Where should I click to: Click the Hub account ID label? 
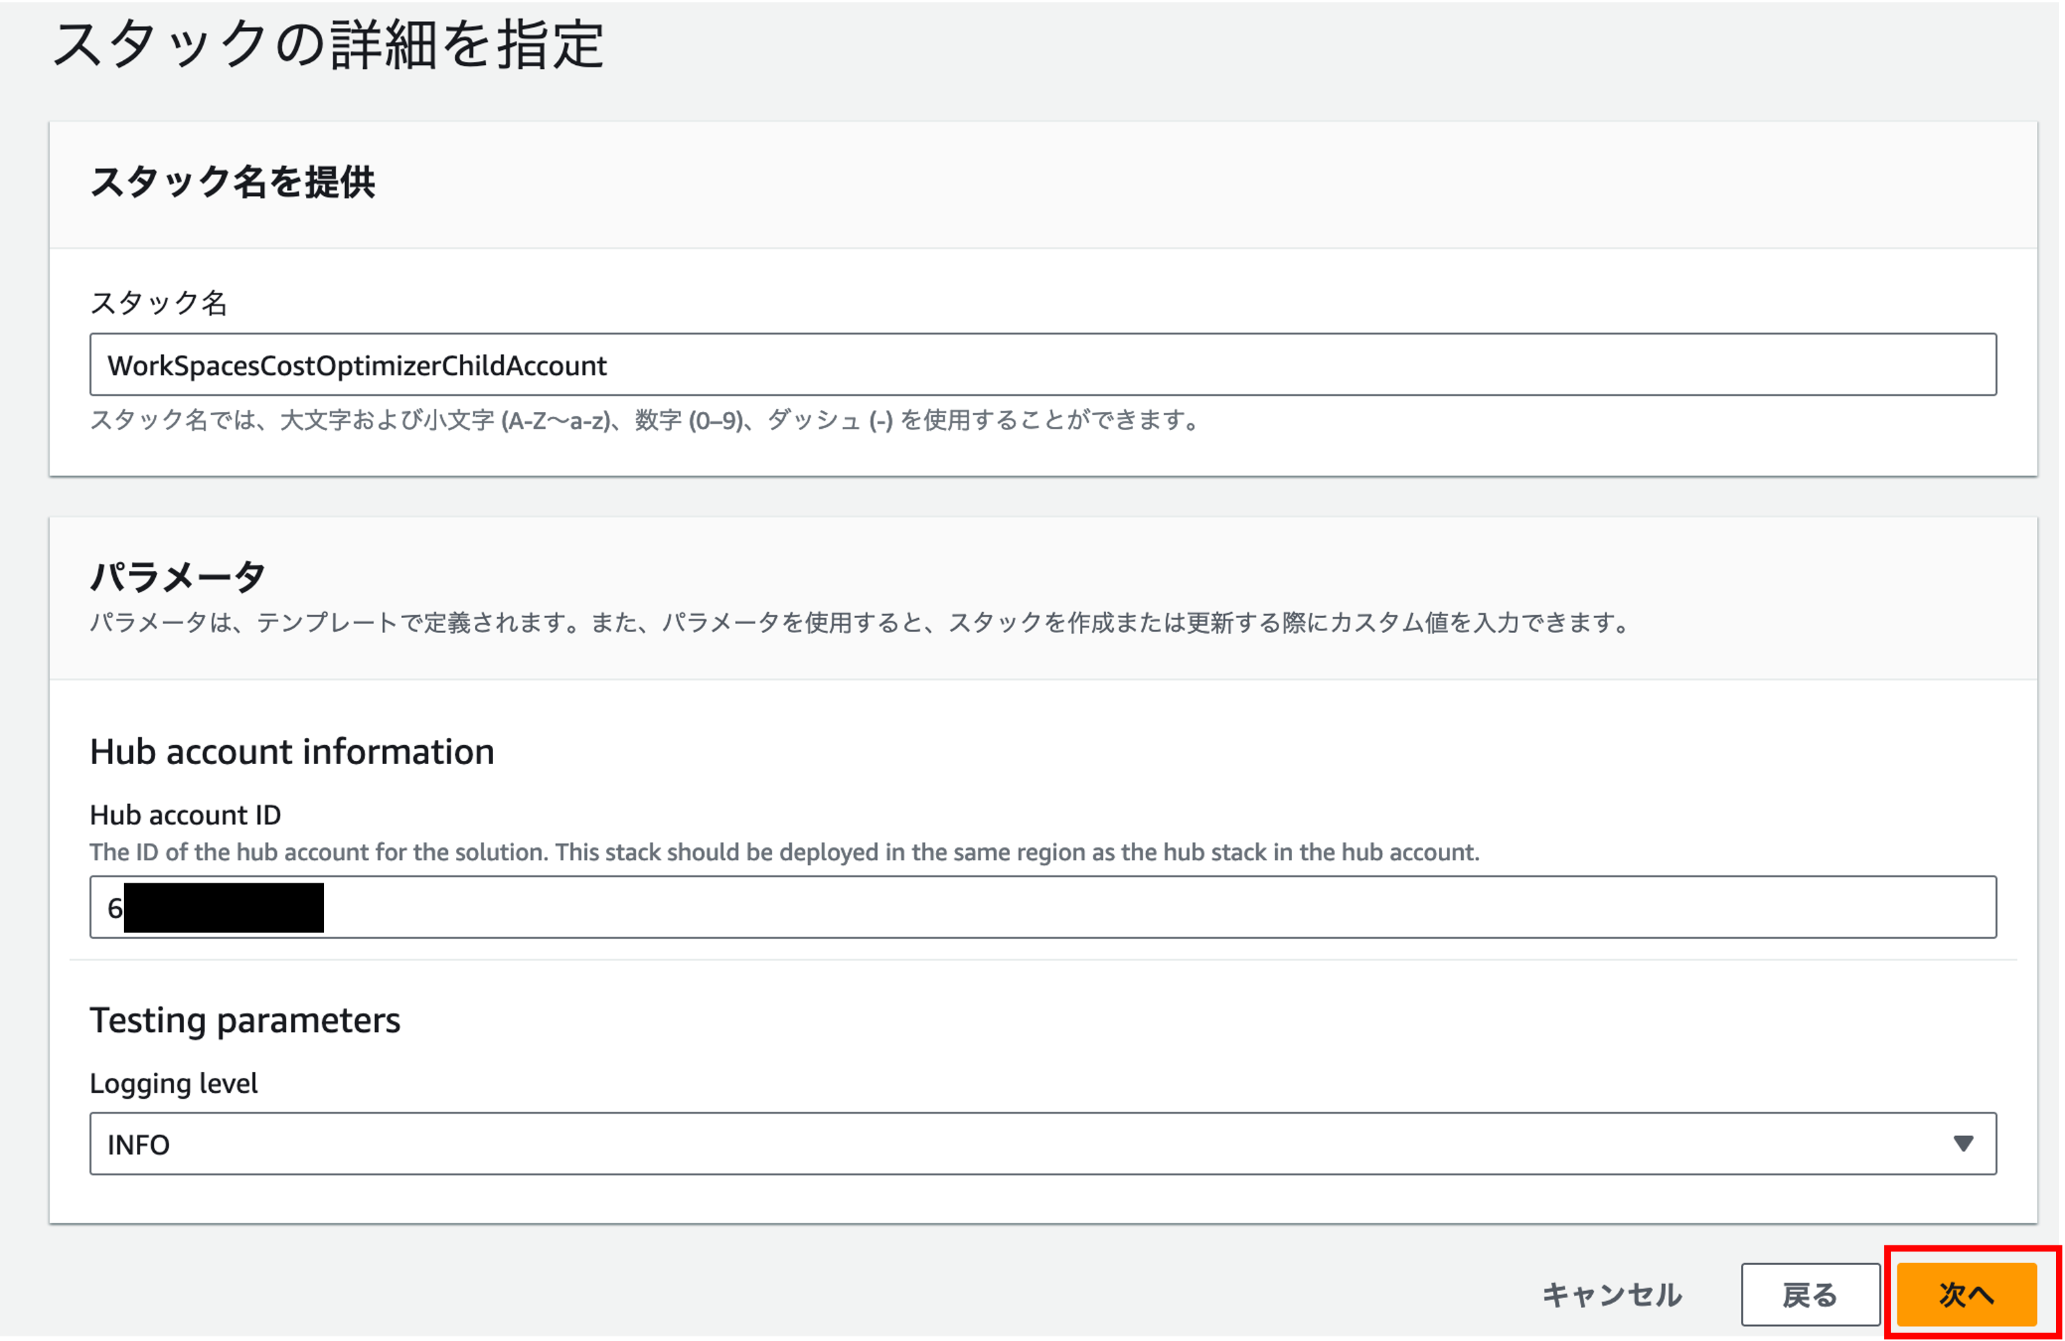(186, 815)
